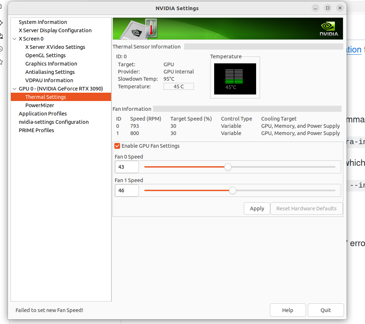Collapse the X Screen 0 tree node
This screenshot has width=365, height=324.
tap(14, 39)
